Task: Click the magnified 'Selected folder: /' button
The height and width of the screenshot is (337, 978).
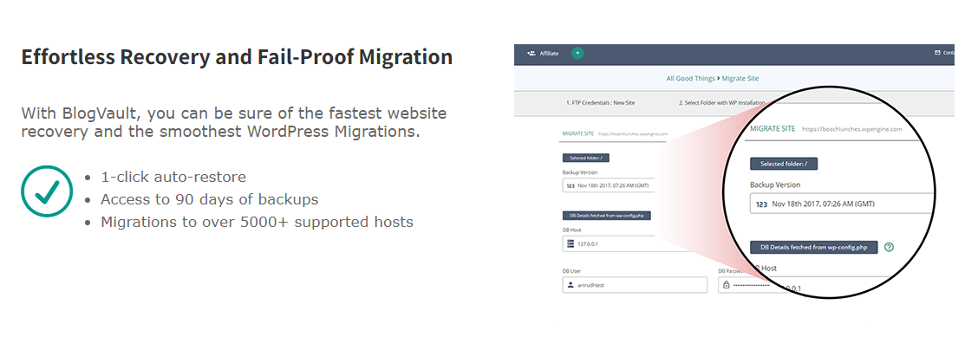Action: coord(784,164)
